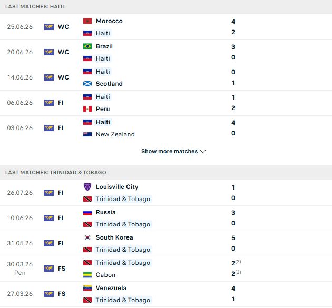The width and height of the screenshot is (332, 308).
Task: Click the Gabon flag icon
Action: [87, 275]
